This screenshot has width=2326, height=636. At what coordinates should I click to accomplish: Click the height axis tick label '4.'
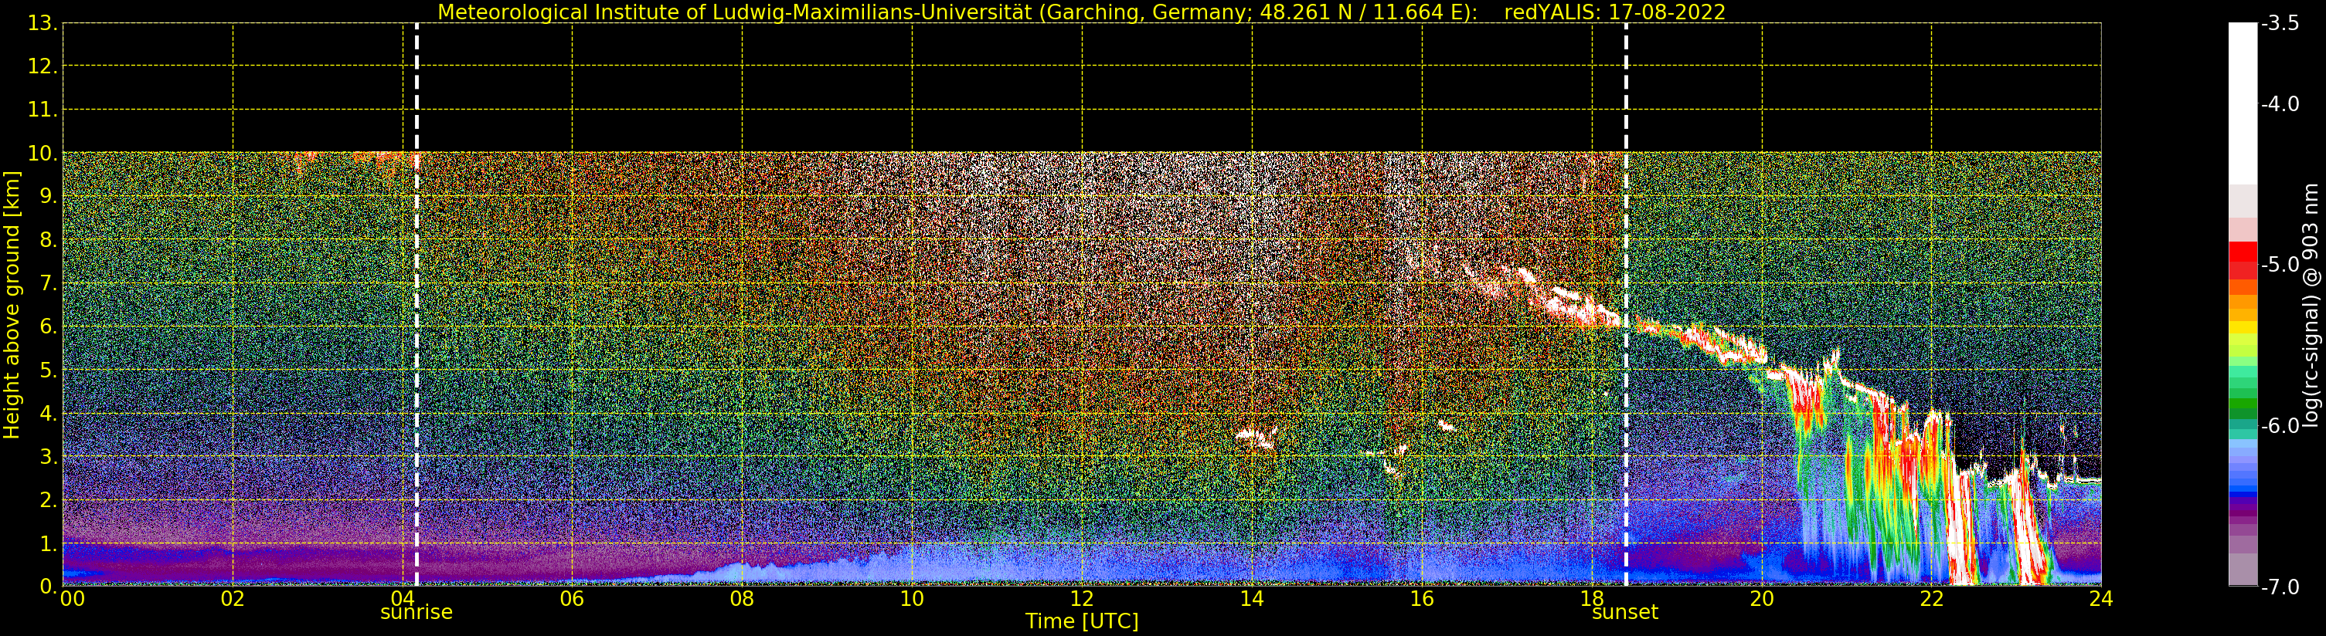coord(48,414)
